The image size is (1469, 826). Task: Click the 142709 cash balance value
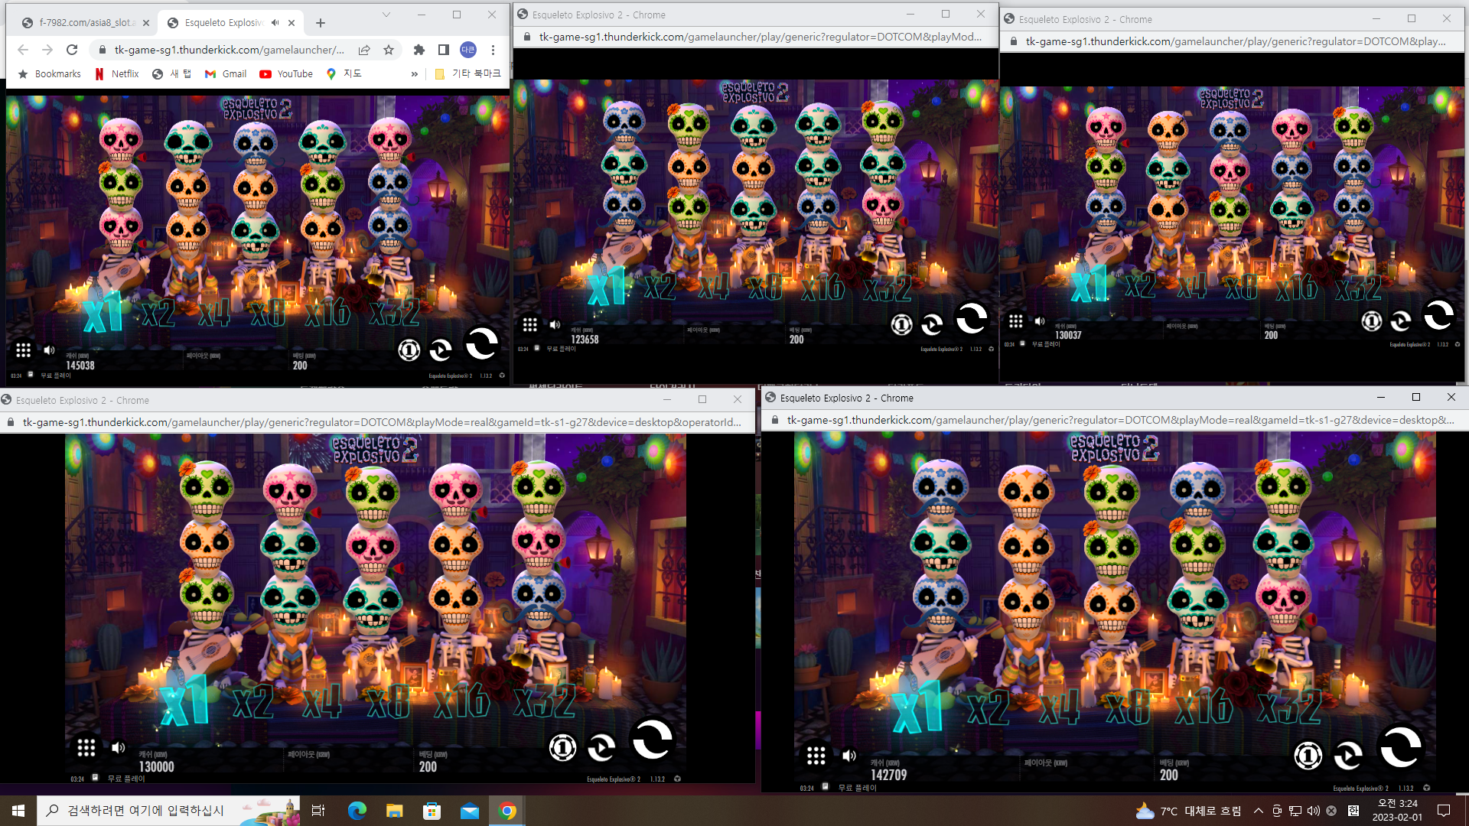click(x=888, y=775)
